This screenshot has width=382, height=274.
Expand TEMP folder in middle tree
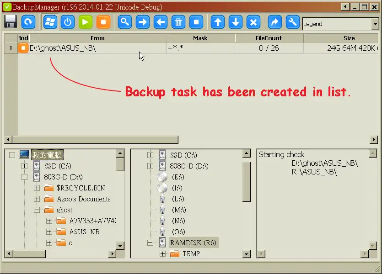(x=163, y=254)
